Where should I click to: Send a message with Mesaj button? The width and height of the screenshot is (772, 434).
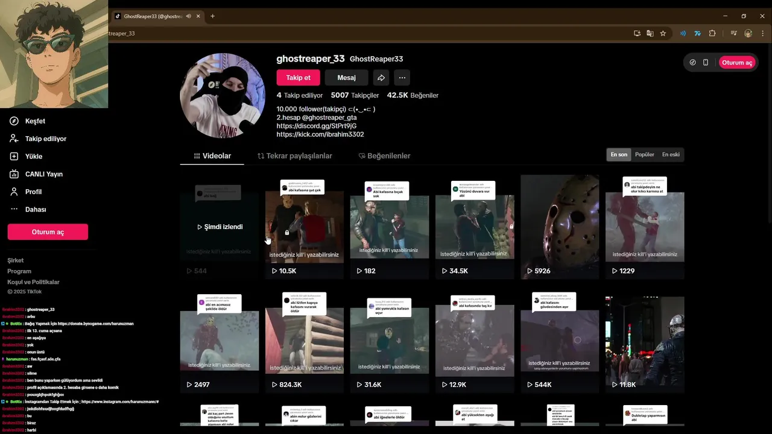[347, 78]
